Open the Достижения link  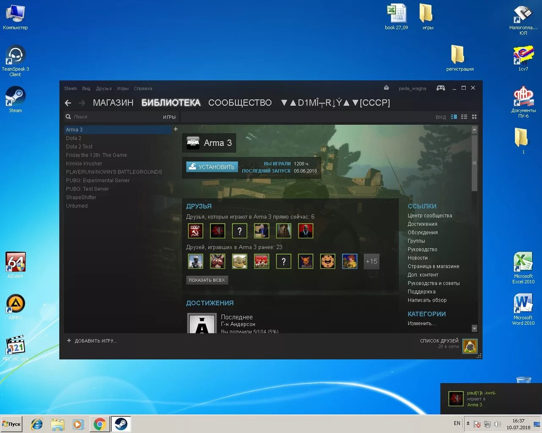422,224
